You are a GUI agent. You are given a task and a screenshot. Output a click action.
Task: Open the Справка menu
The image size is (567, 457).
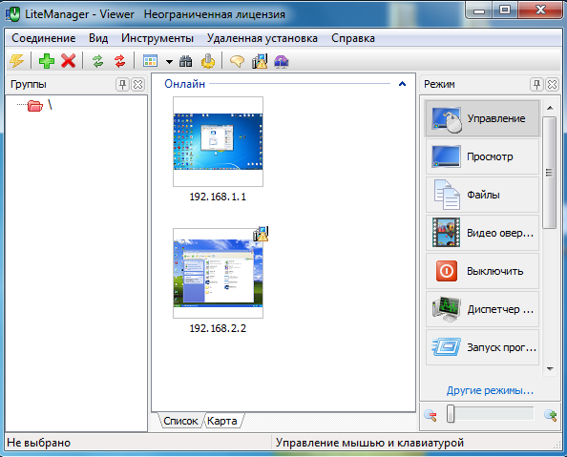tap(353, 38)
